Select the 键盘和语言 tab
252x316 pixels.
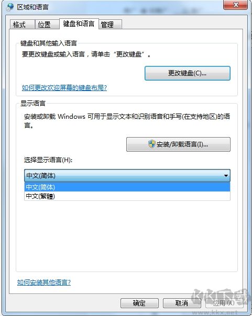coord(79,24)
